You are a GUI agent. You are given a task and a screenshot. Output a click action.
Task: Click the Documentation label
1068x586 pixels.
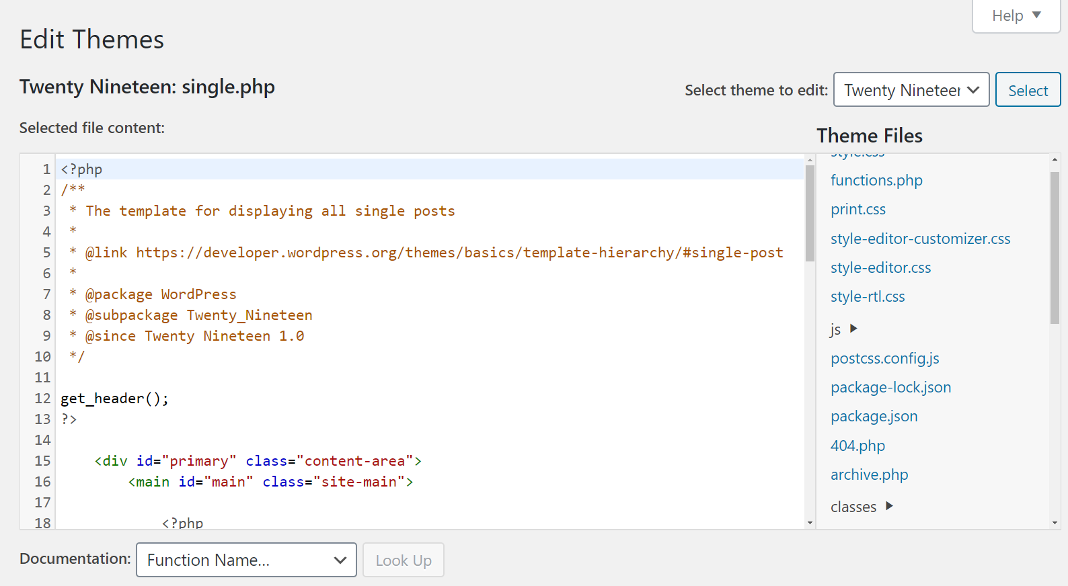tap(75, 558)
